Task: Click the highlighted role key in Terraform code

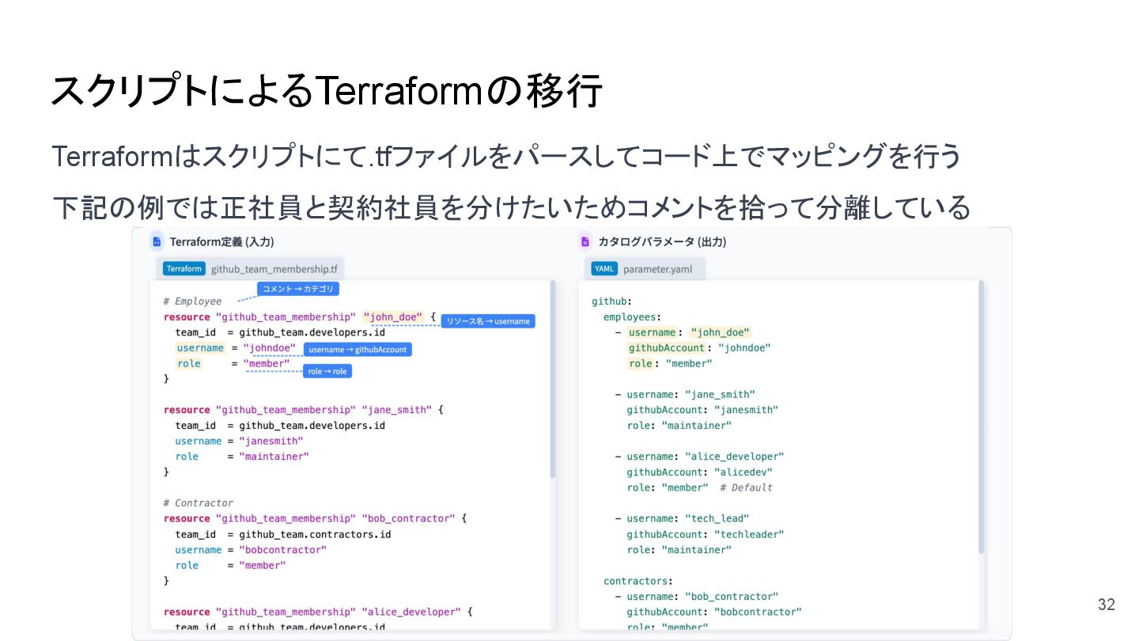Action: 188,363
